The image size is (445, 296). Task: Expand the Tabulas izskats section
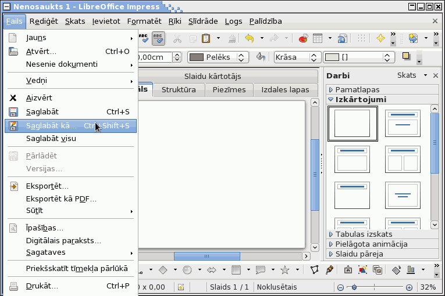pos(382,234)
